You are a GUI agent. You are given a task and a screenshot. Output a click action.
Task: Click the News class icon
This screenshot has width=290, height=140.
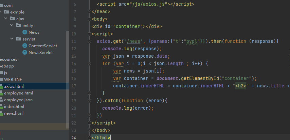click(x=25, y=32)
